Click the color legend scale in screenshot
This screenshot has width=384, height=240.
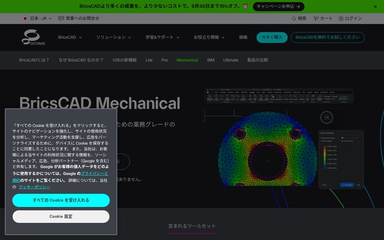click(x=325, y=157)
